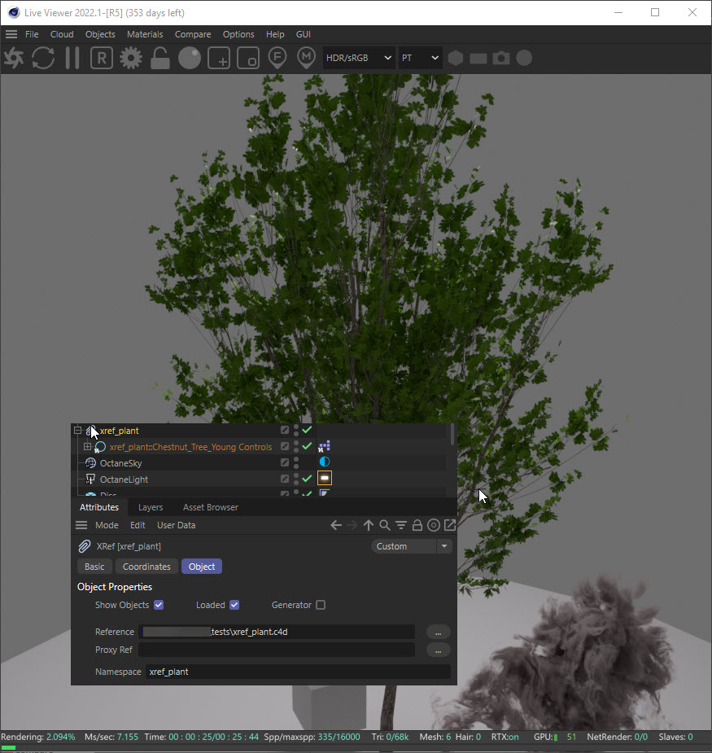Click the hexagon icon in toolbar
This screenshot has height=753, width=712.
pos(456,58)
